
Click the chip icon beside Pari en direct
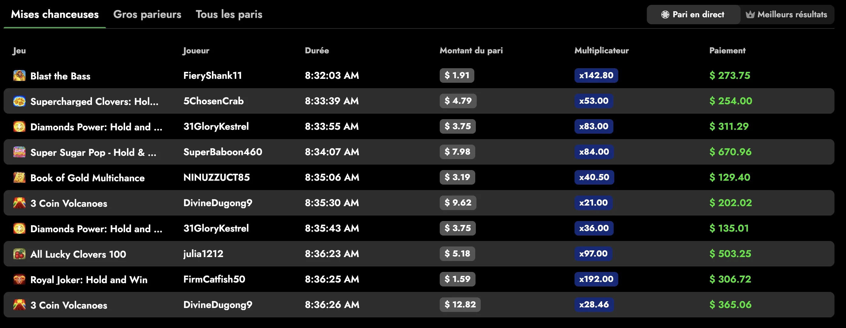point(665,15)
